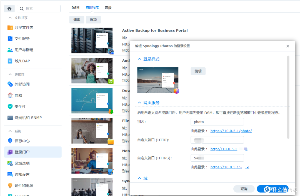Screen dimensions: 300x196
Task: Click 取消 button in dialog
Action: [244, 189]
